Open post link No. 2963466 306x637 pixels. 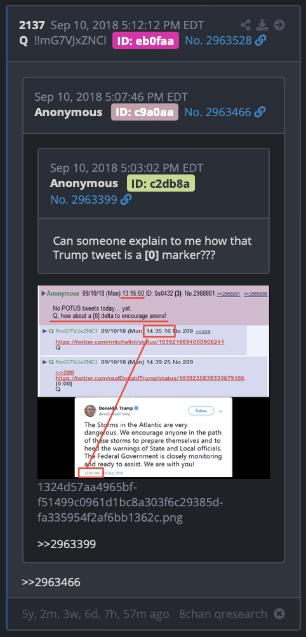pyautogui.click(x=218, y=112)
